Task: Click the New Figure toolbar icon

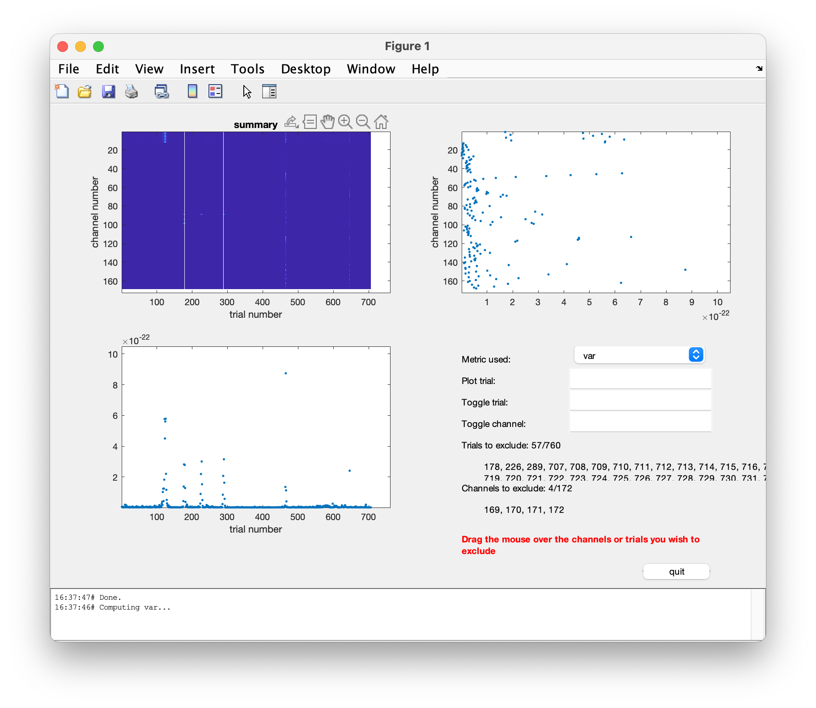Action: click(x=62, y=91)
